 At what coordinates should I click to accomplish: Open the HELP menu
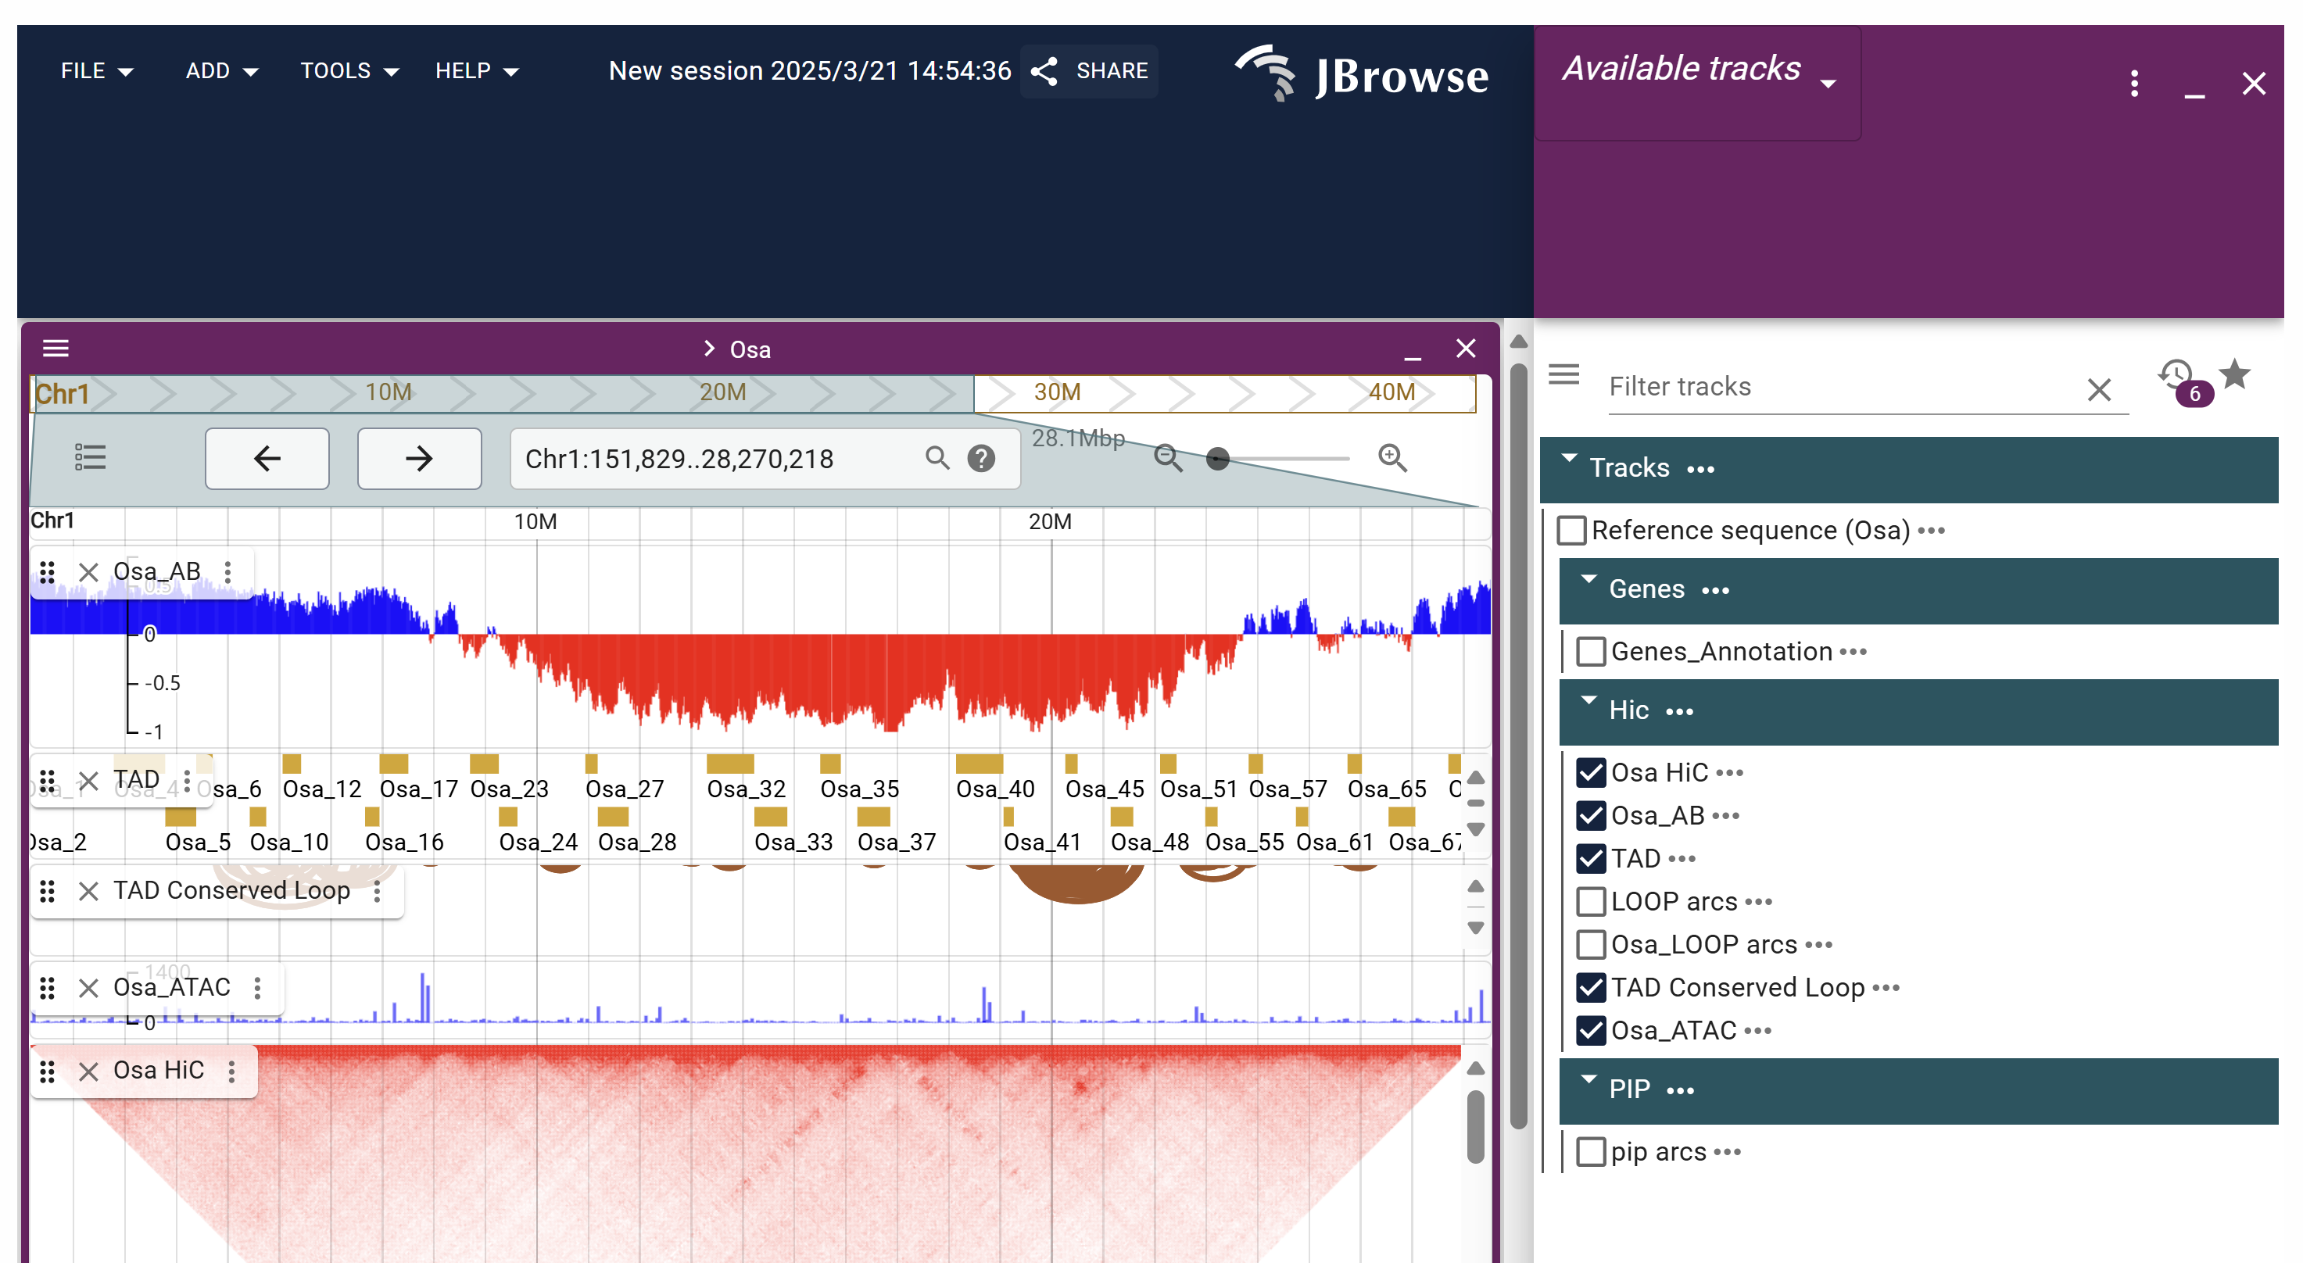477,70
